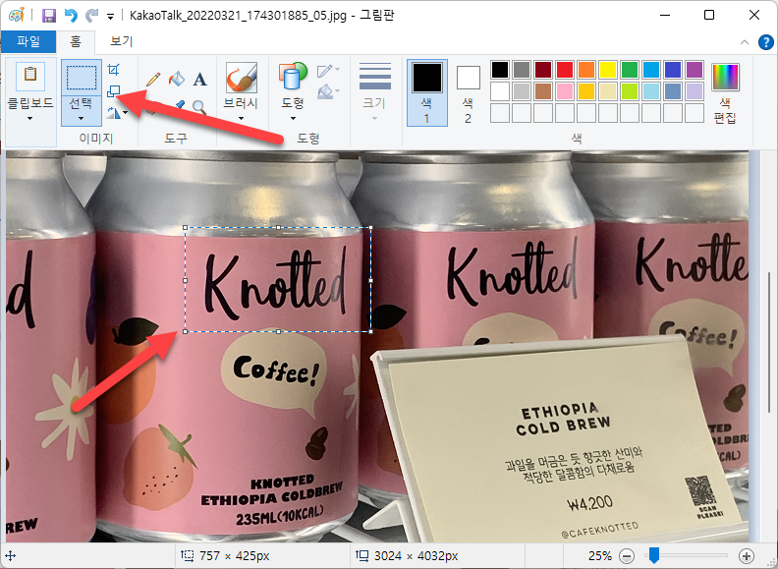The image size is (778, 569).
Task: Collapse the ribbon with the chevron
Action: (x=745, y=42)
